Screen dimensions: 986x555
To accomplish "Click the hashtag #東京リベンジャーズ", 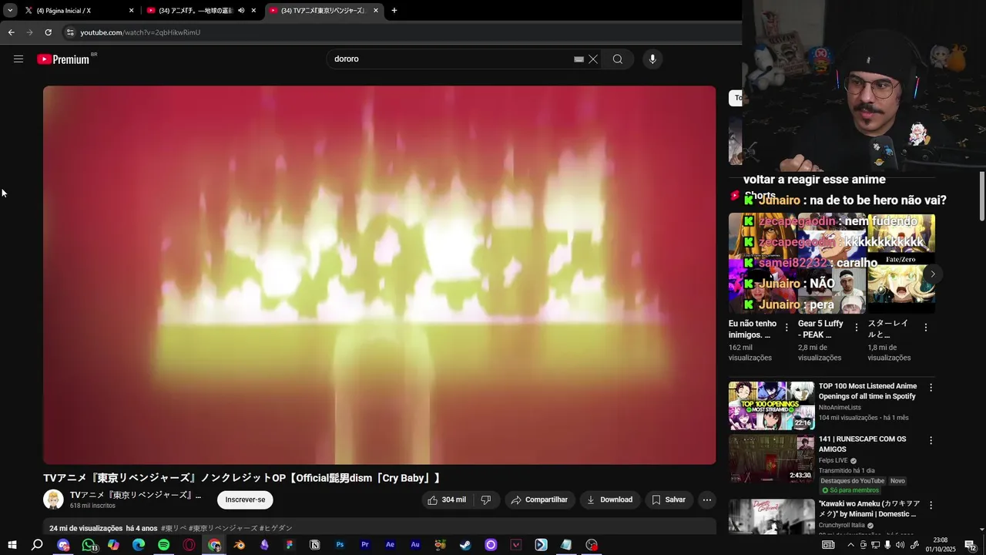I will pyautogui.click(x=223, y=528).
